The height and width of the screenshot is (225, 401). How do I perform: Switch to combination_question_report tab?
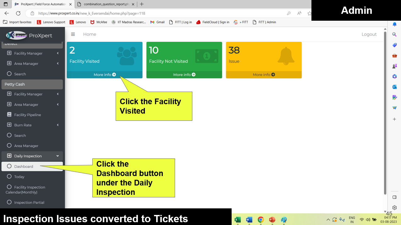106,4
